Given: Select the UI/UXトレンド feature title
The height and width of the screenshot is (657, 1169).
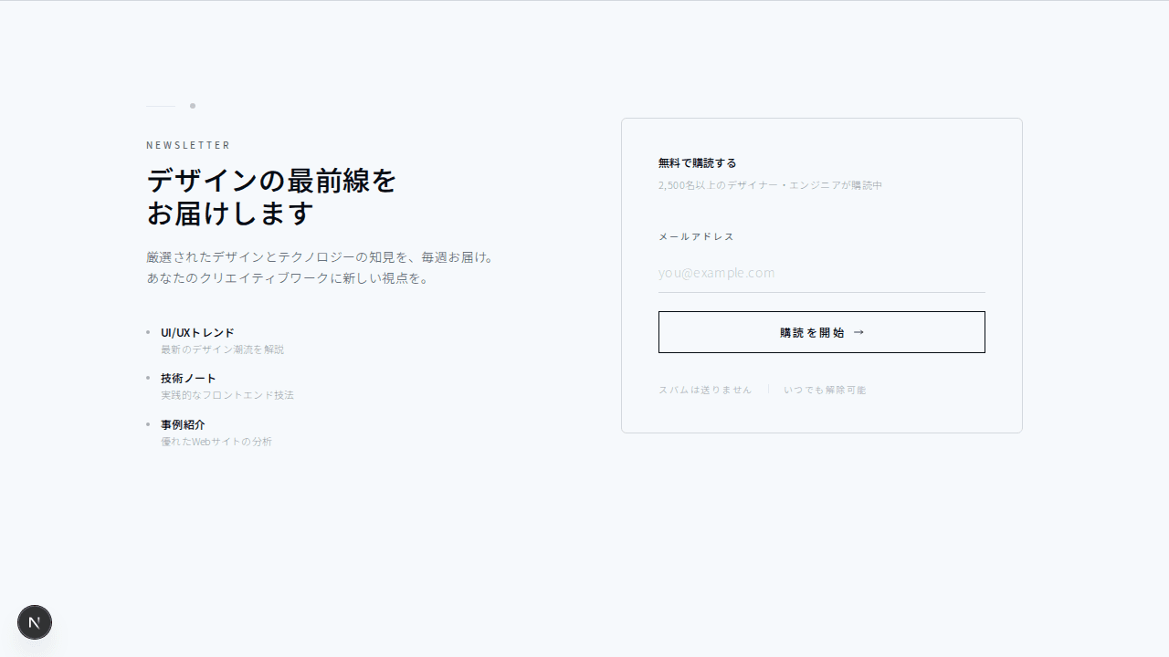Looking at the screenshot, I should [197, 332].
